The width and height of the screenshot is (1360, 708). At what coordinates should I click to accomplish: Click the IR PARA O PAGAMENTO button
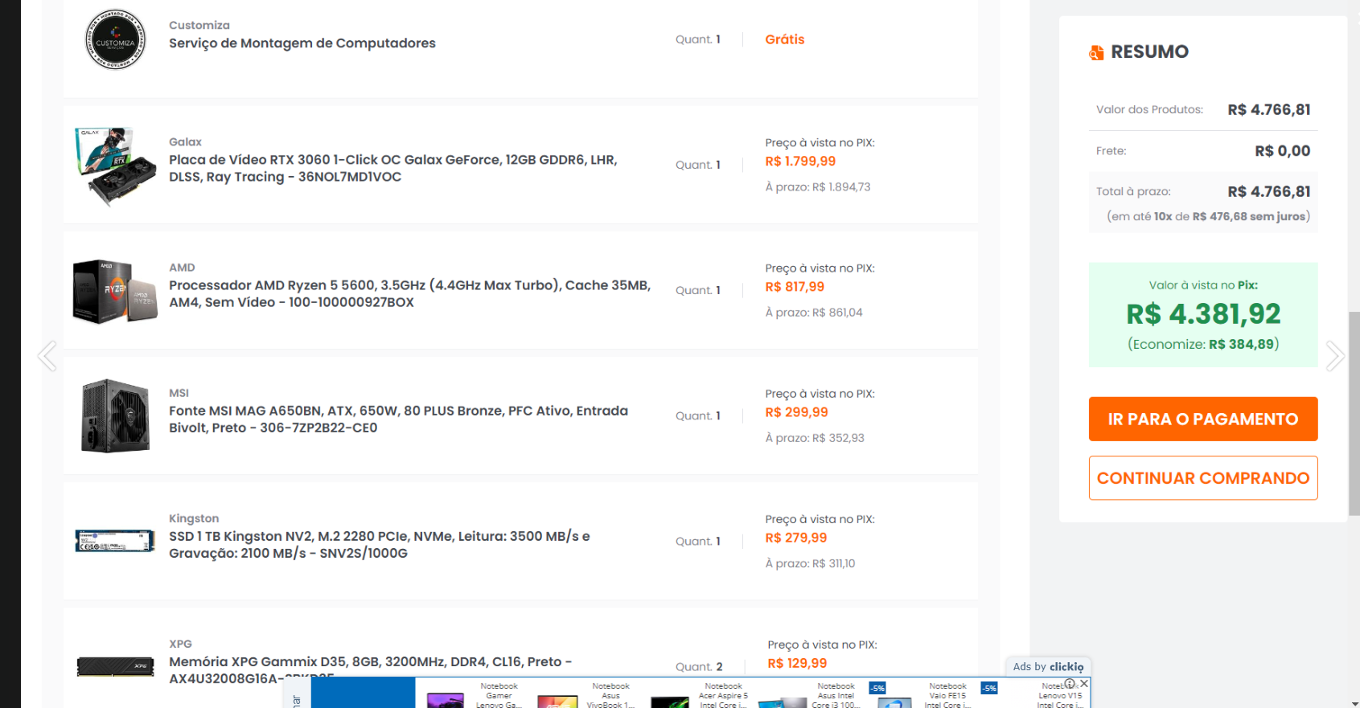[1203, 419]
